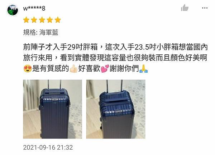Click the fifth rating star
215x155 pixels.
click(x=58, y=20)
